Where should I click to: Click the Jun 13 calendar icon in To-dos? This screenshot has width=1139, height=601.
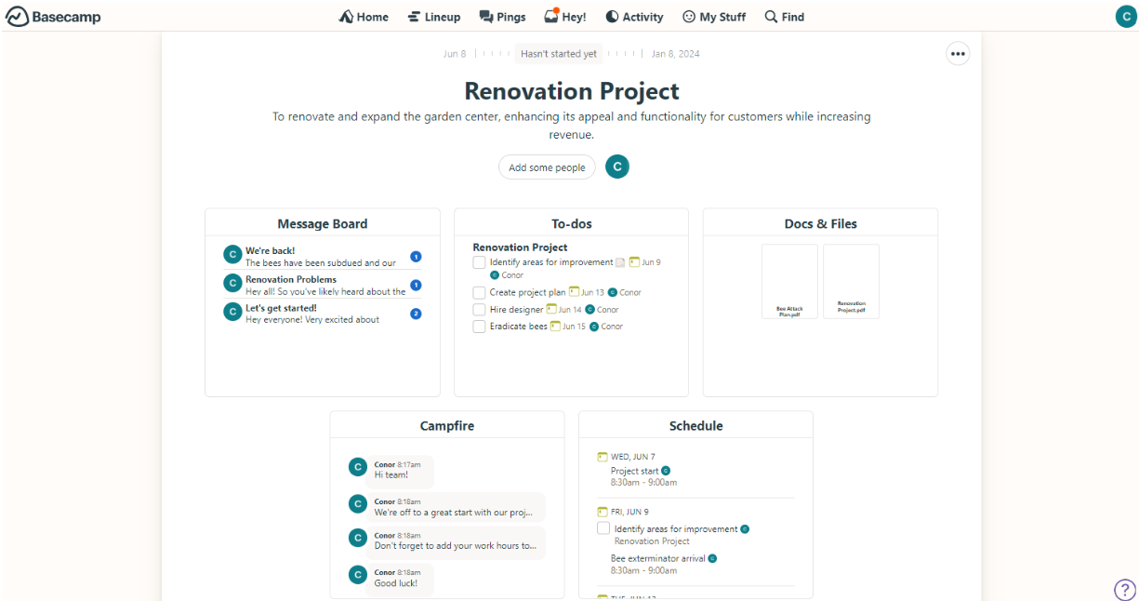(x=575, y=292)
